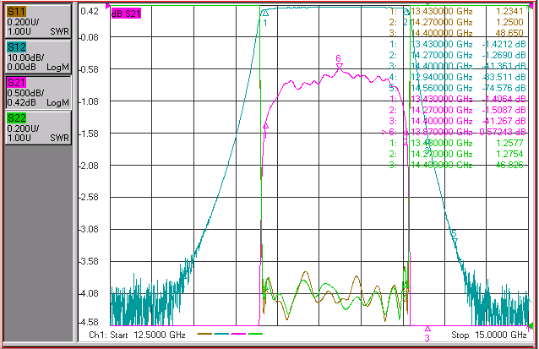Image resolution: width=539 pixels, height=349 pixels.
Task: Select the S12 LogM trace panel
Action: pyautogui.click(x=38, y=57)
